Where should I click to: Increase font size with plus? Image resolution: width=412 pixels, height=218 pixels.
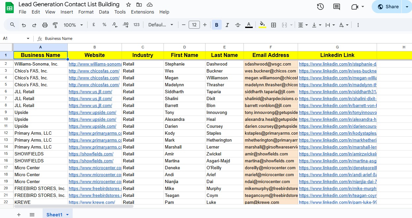[205, 25]
